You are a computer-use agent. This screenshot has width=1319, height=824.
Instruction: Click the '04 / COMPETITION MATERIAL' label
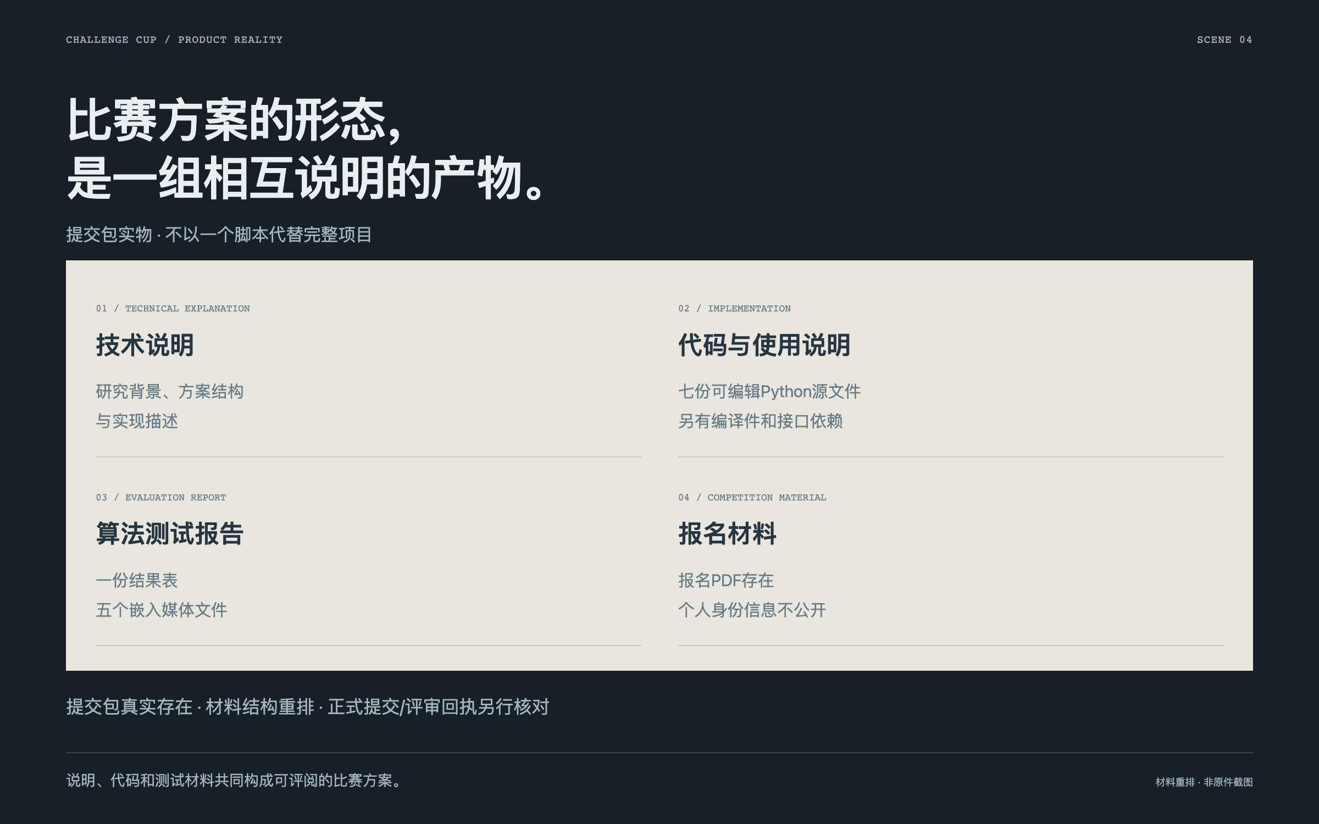[x=752, y=497]
